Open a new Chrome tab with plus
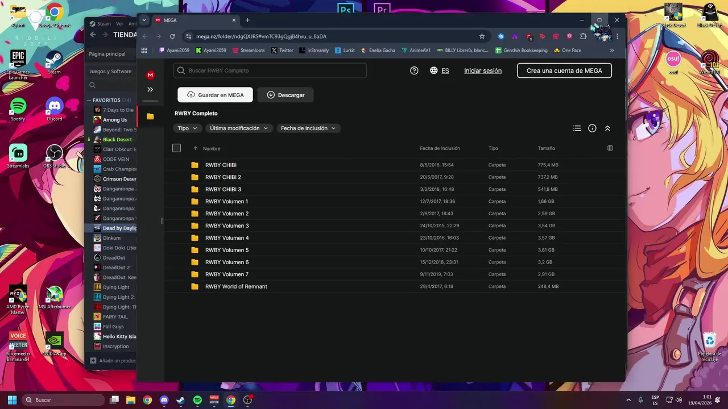728x409 pixels. [x=247, y=20]
